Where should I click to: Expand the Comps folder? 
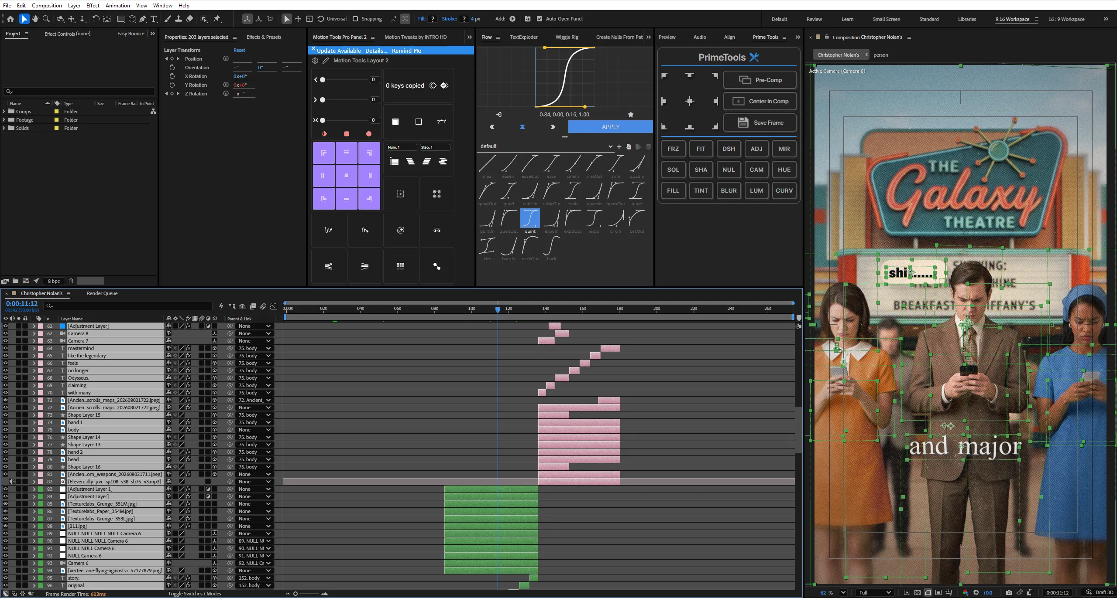click(x=4, y=112)
